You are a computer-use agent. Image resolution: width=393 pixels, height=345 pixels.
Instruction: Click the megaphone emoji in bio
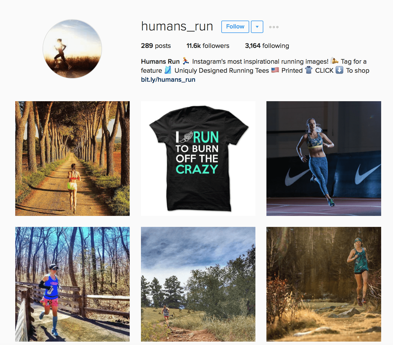pyautogui.click(x=334, y=61)
